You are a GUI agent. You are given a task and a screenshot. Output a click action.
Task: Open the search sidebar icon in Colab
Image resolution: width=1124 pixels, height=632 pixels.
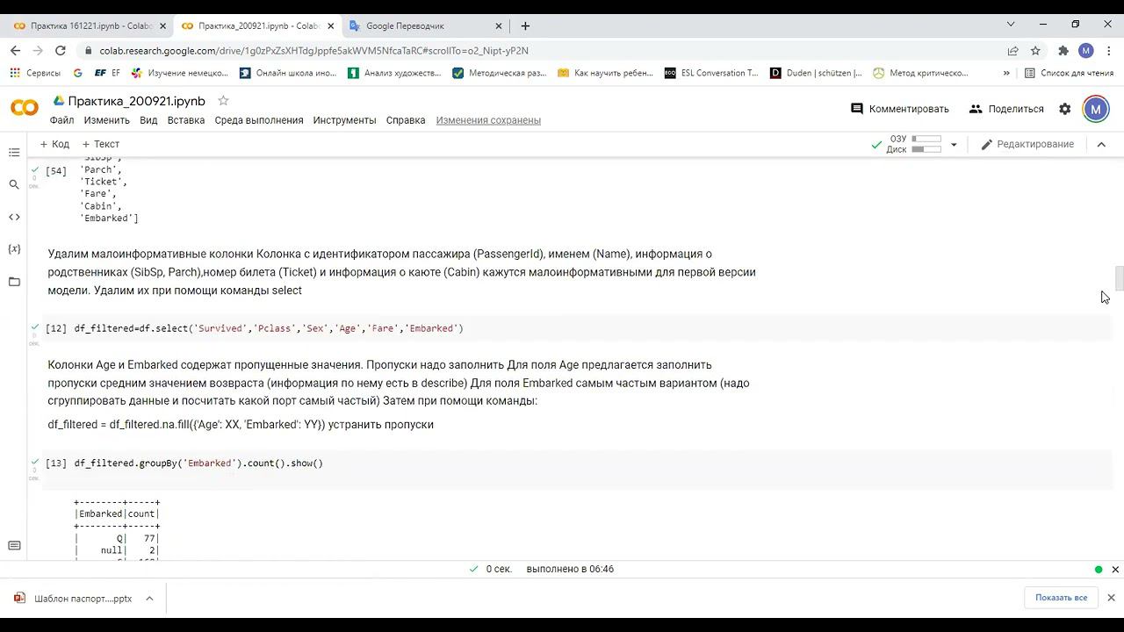[x=14, y=184]
